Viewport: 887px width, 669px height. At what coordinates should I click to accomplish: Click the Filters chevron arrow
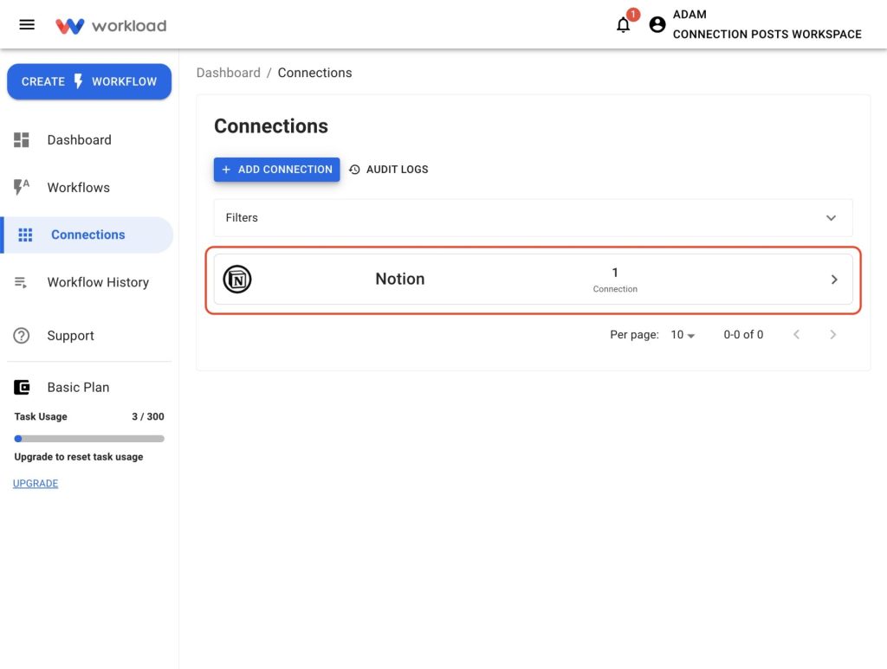(831, 217)
